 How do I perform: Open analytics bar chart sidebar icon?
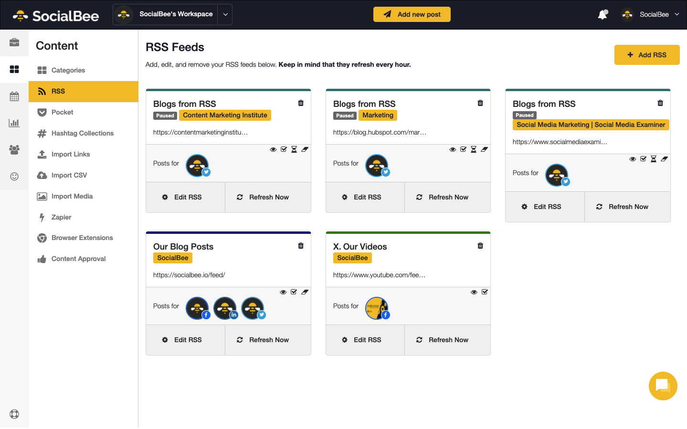tap(14, 123)
